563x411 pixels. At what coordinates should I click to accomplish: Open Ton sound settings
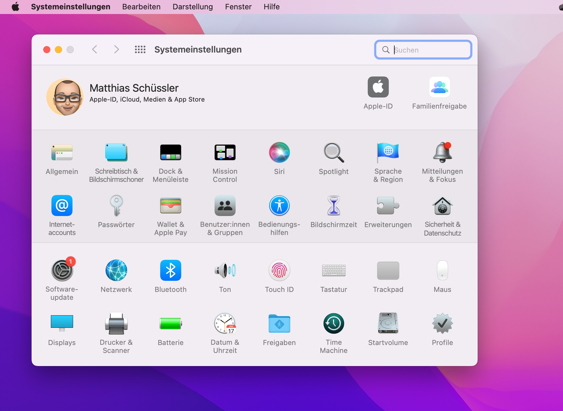[225, 270]
